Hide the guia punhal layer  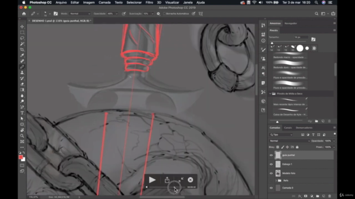coord(271,155)
